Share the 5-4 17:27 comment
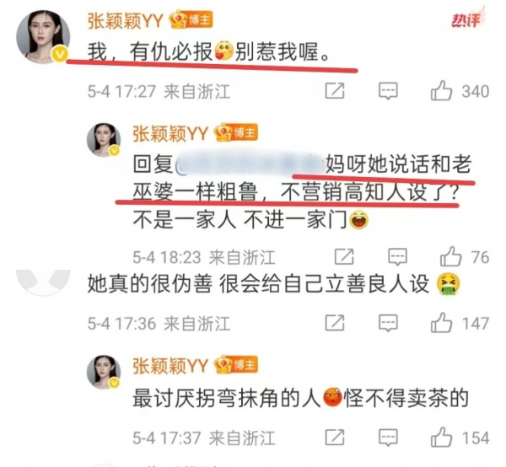This screenshot has height=467, width=506. 335,91
